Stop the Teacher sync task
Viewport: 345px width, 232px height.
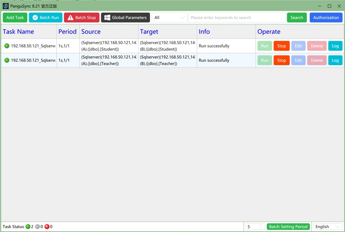282,60
